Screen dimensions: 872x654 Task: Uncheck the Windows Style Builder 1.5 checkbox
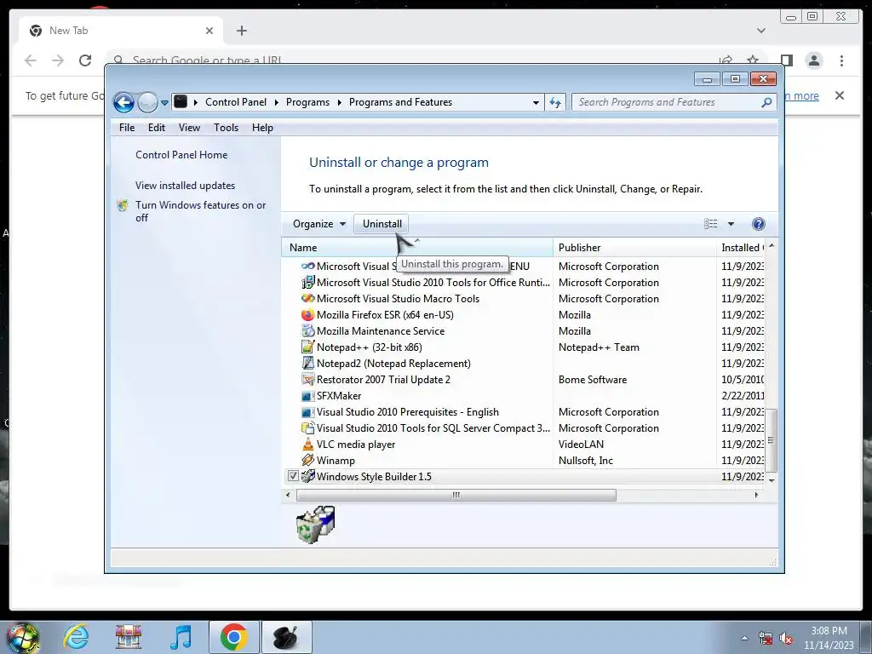pyautogui.click(x=293, y=476)
